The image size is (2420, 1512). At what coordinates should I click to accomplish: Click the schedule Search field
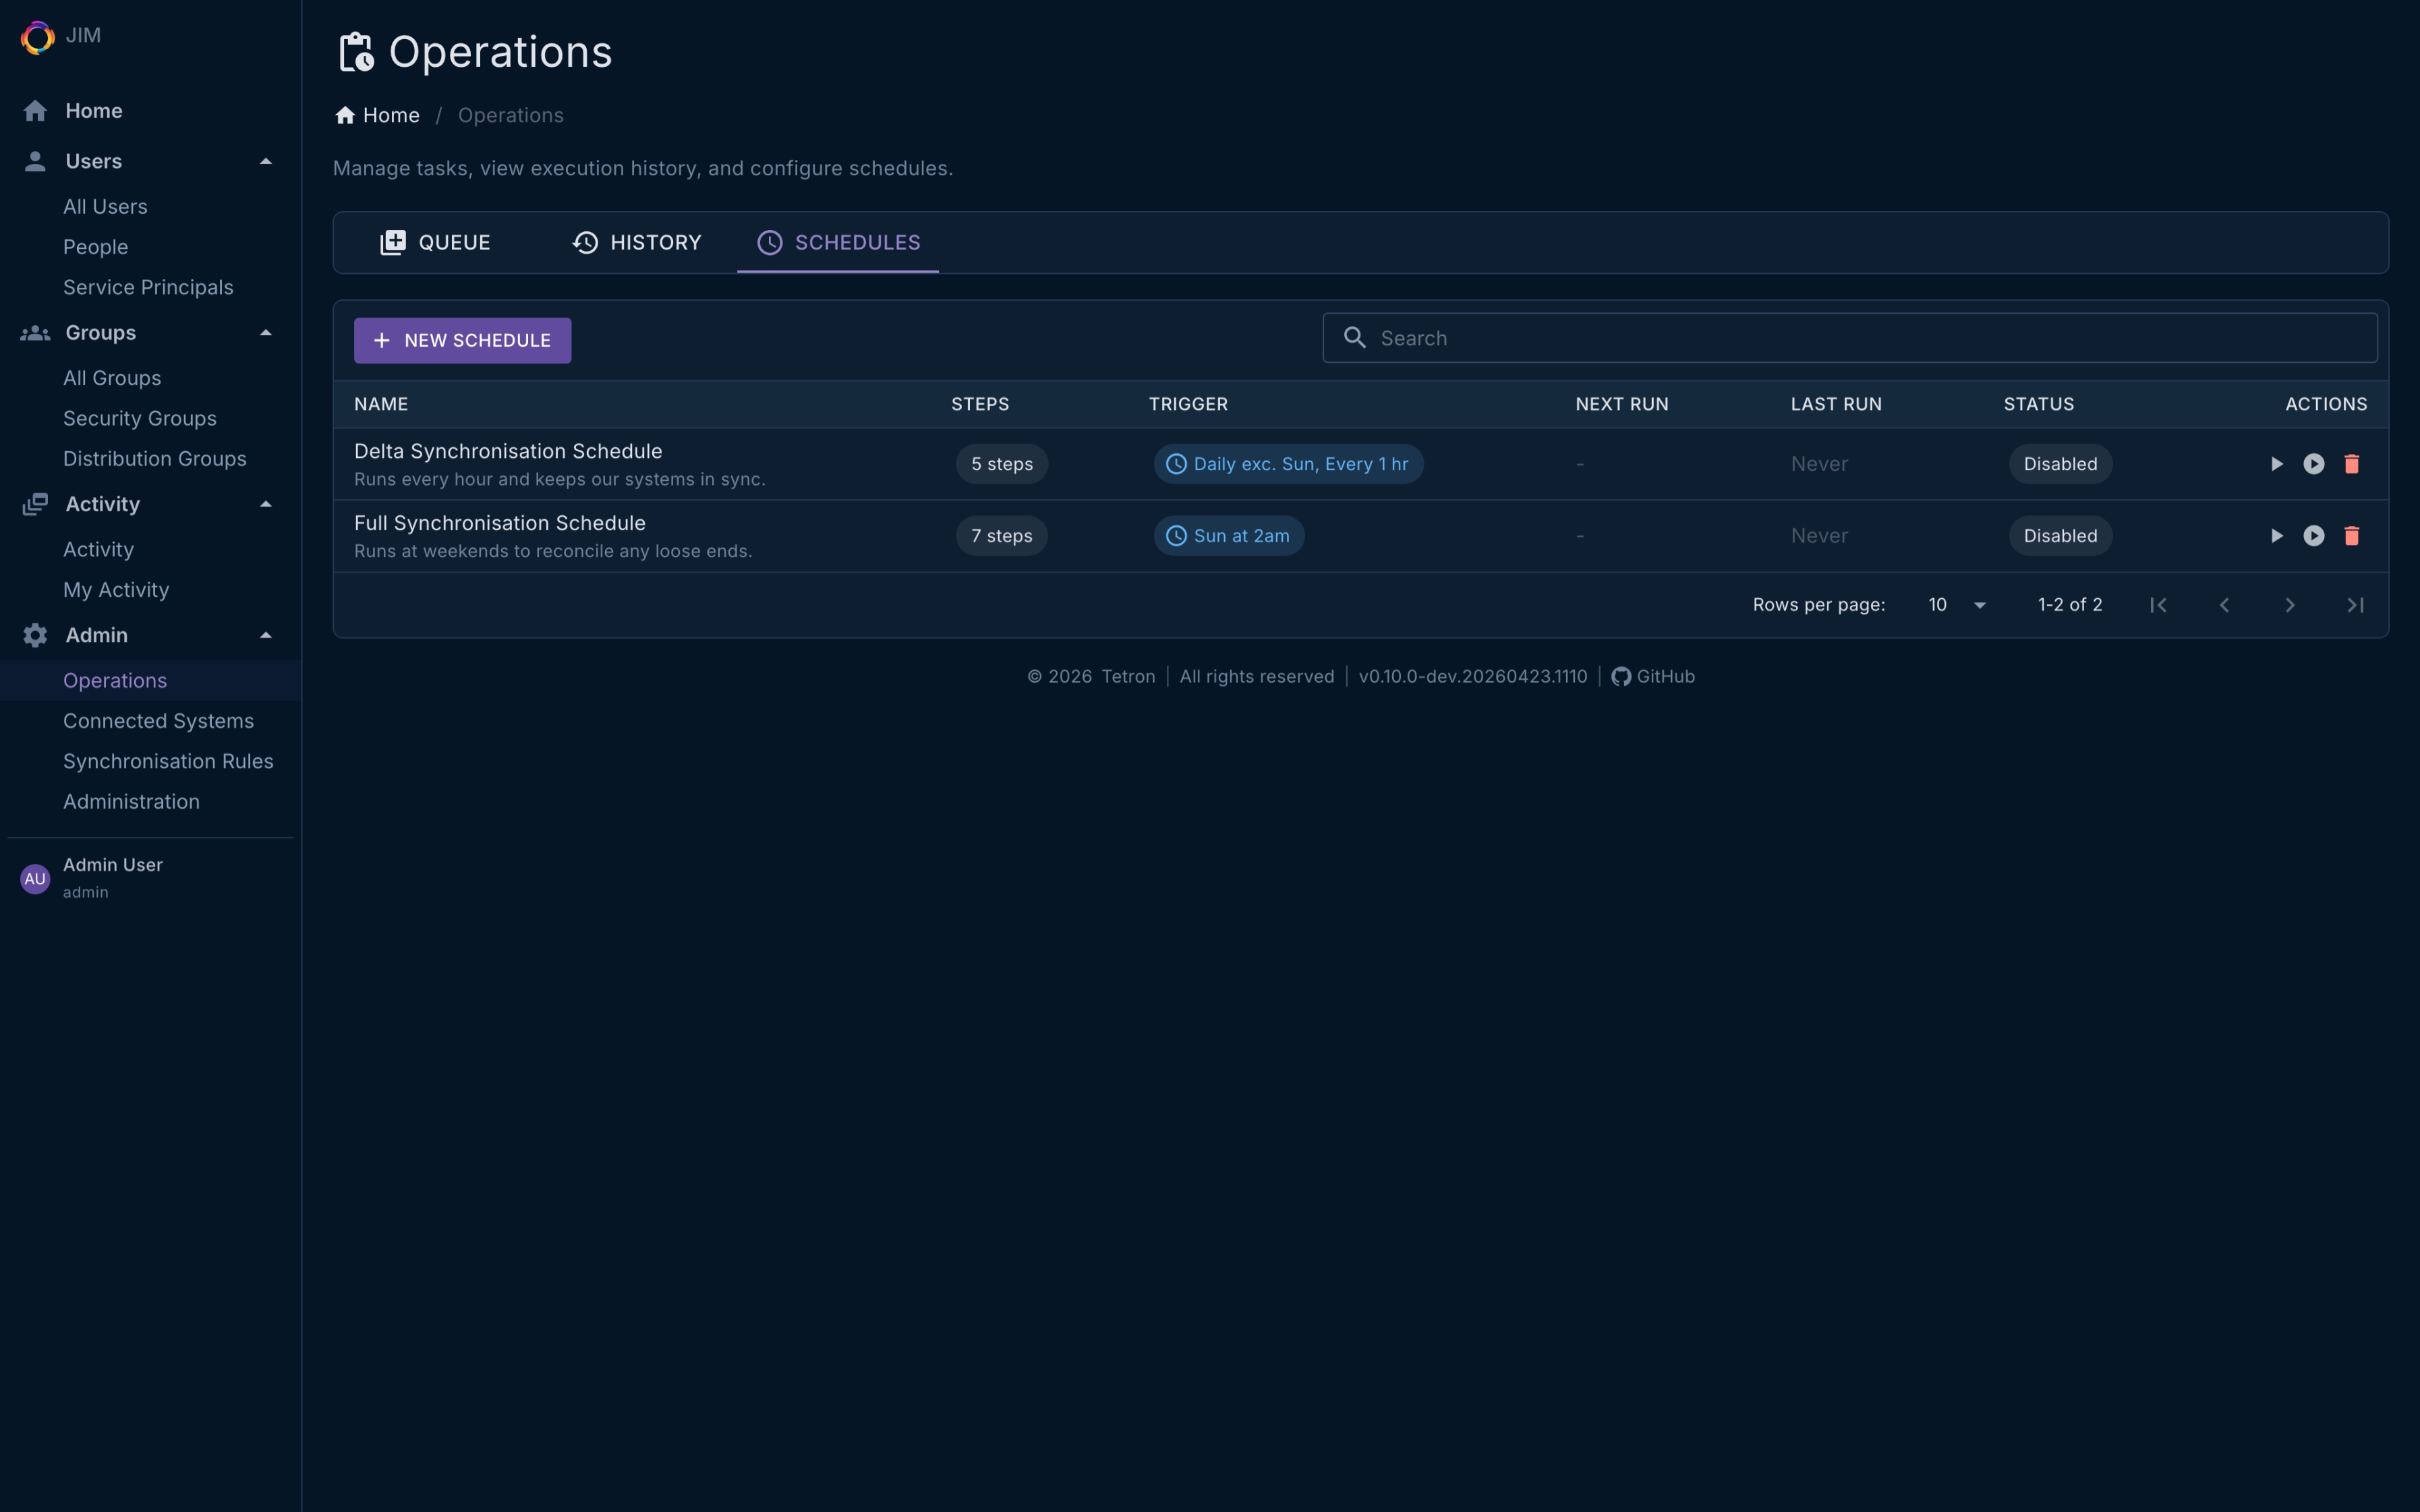(1850, 338)
